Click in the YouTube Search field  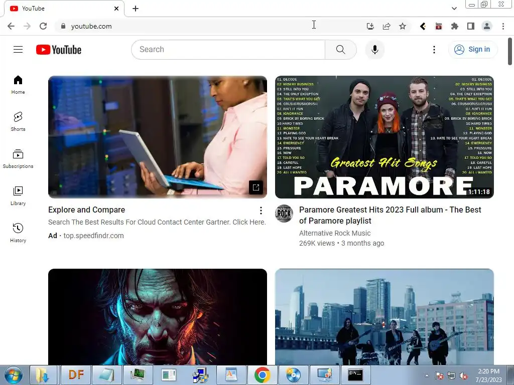(x=228, y=50)
